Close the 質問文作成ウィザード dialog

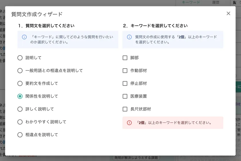tap(228, 14)
